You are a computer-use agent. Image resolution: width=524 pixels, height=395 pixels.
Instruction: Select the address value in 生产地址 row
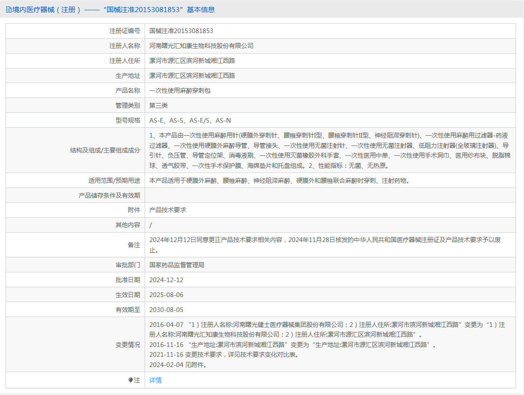pos(192,76)
